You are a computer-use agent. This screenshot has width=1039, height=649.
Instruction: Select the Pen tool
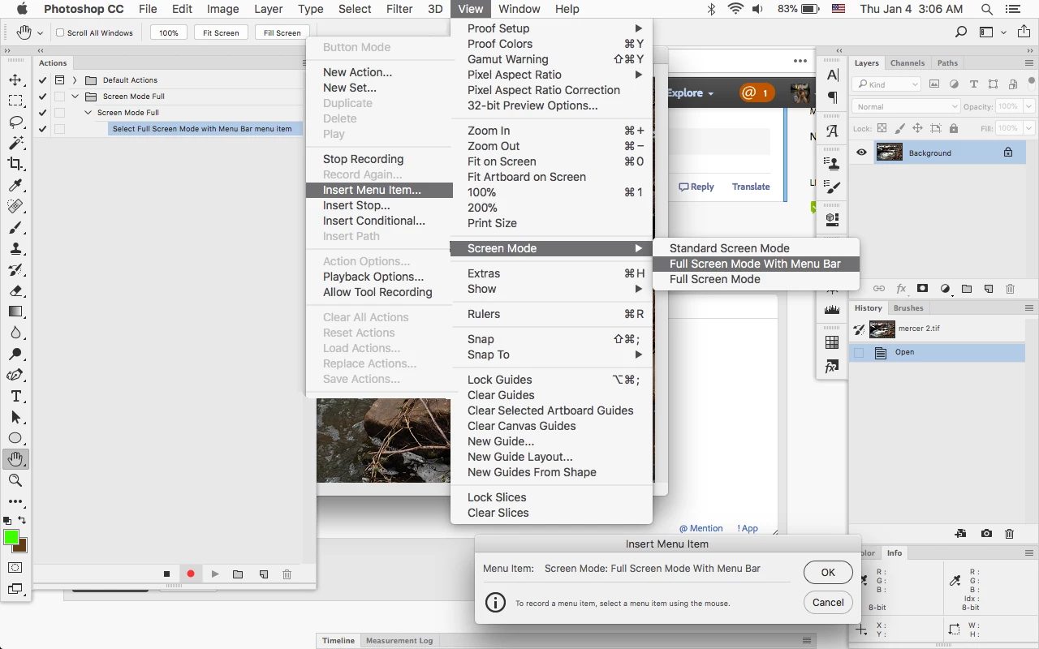(15, 375)
